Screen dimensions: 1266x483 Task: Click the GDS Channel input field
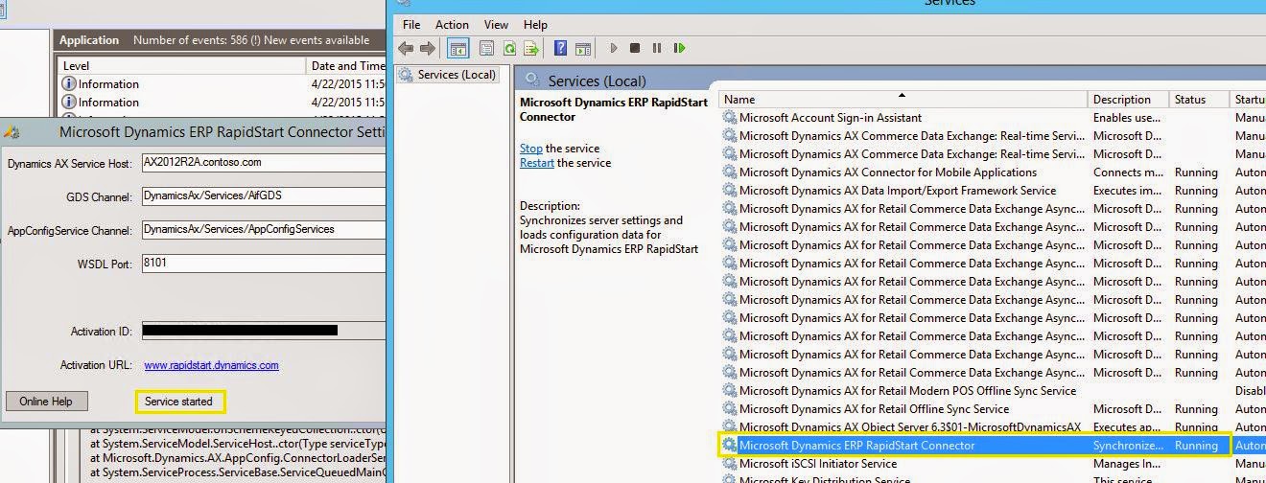(x=264, y=196)
